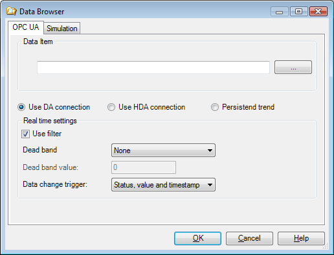This screenshot has width=334, height=255.
Task: Minimize the Data Browser window
Action: coord(280,12)
